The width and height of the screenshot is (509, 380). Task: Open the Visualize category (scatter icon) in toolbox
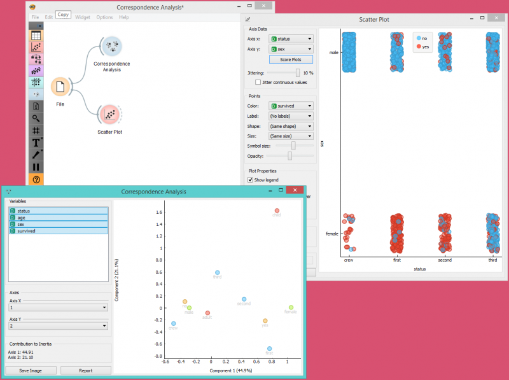[x=36, y=47]
